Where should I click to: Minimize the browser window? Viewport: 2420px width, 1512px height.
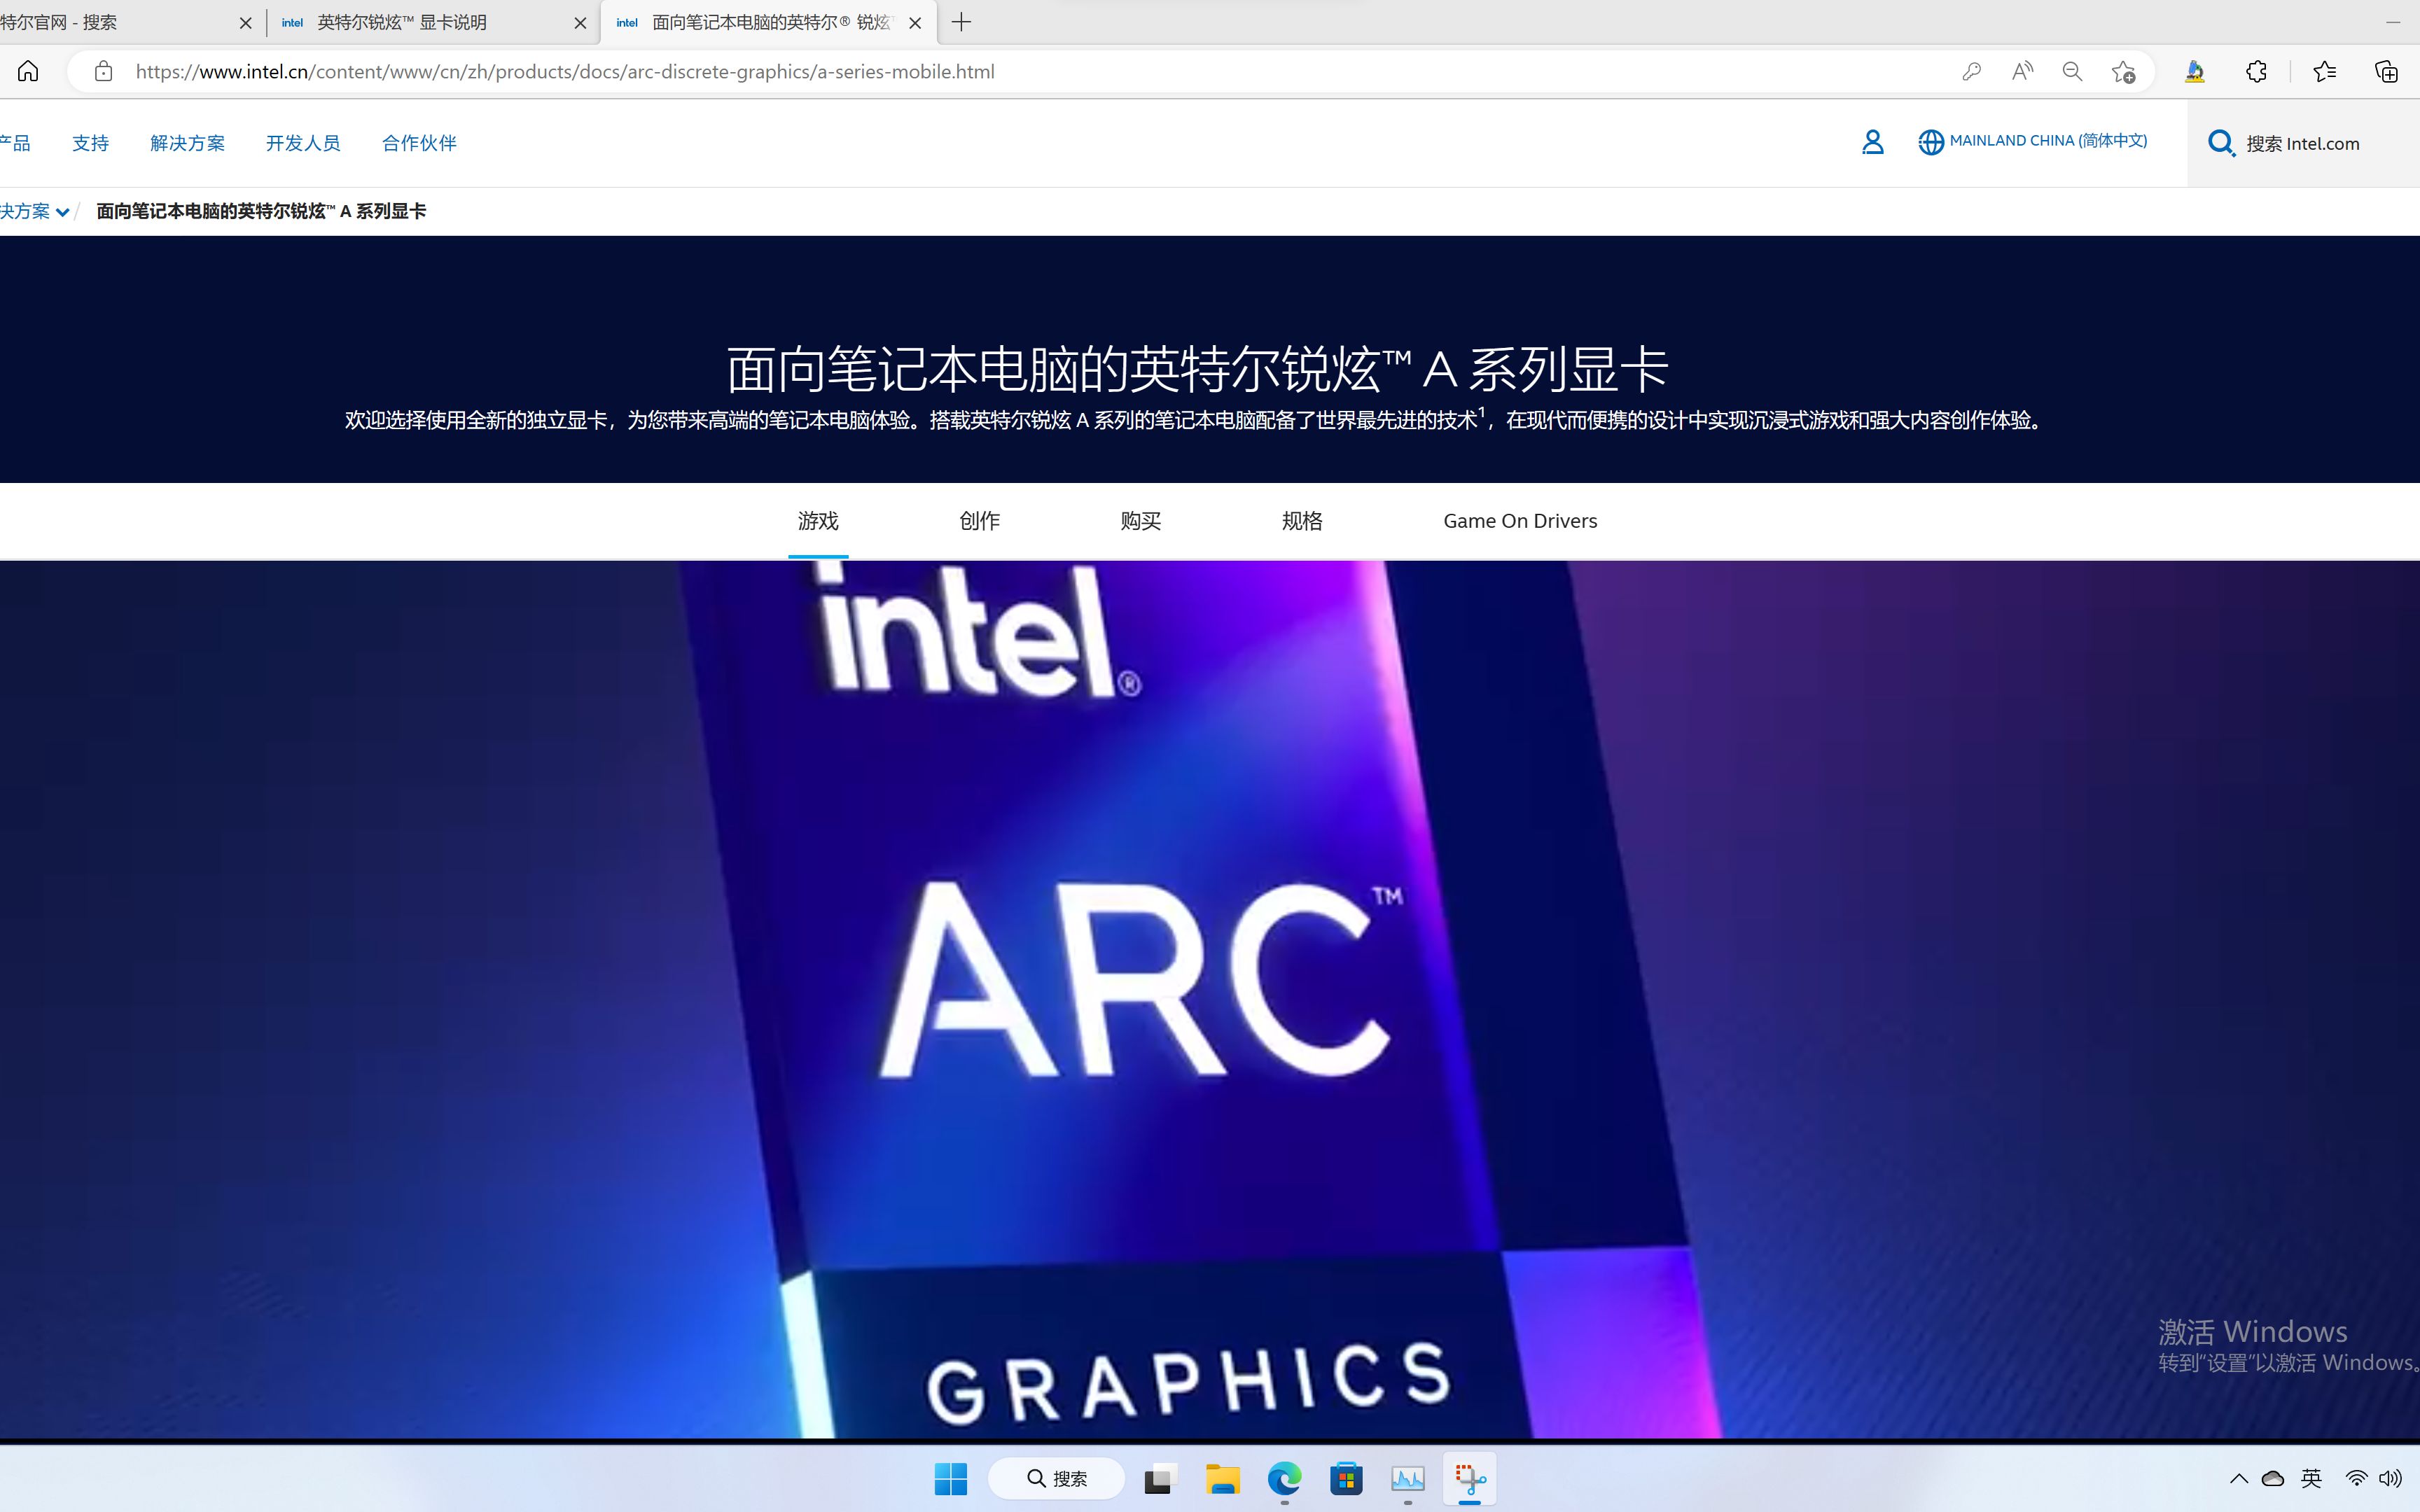click(x=2392, y=22)
